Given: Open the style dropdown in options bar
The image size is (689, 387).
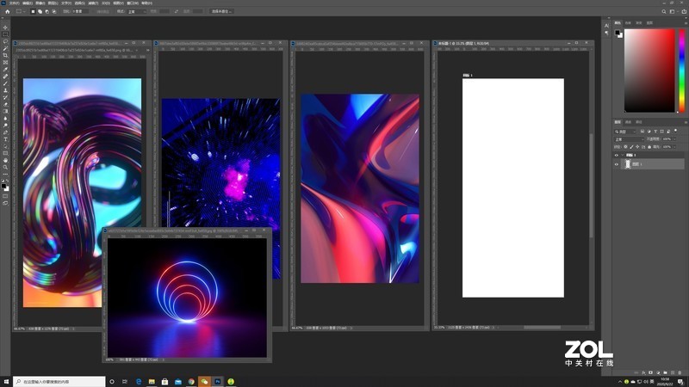Looking at the screenshot, I should pos(136,12).
